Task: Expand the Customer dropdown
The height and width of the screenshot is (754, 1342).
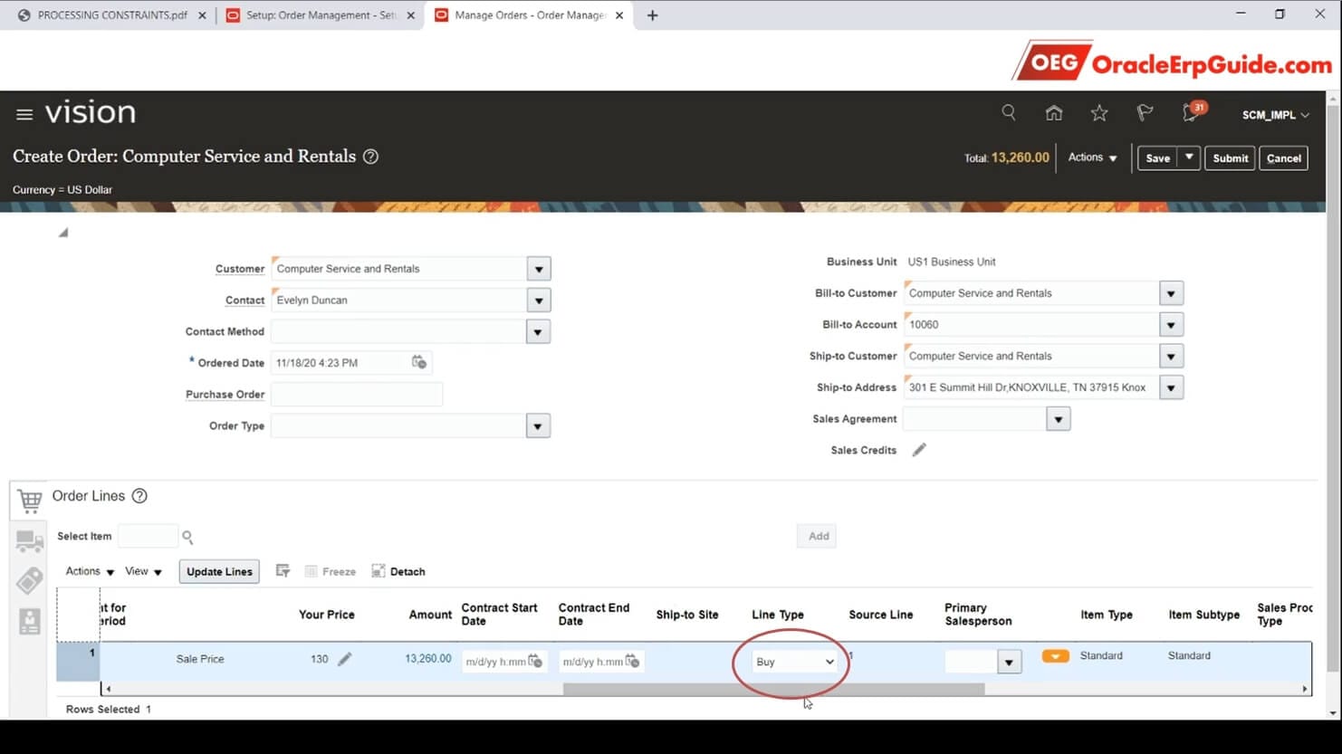Action: point(539,269)
